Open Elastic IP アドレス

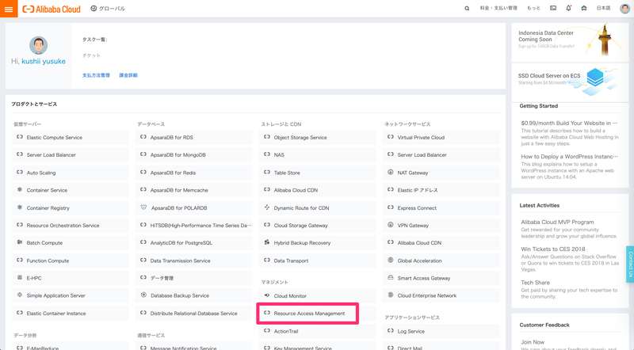point(441,190)
